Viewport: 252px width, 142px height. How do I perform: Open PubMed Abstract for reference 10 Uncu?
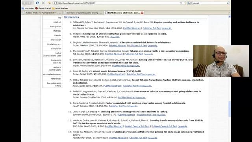tap(126, 115)
